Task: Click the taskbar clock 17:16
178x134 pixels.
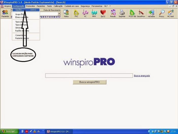Action: pyautogui.click(x=173, y=132)
